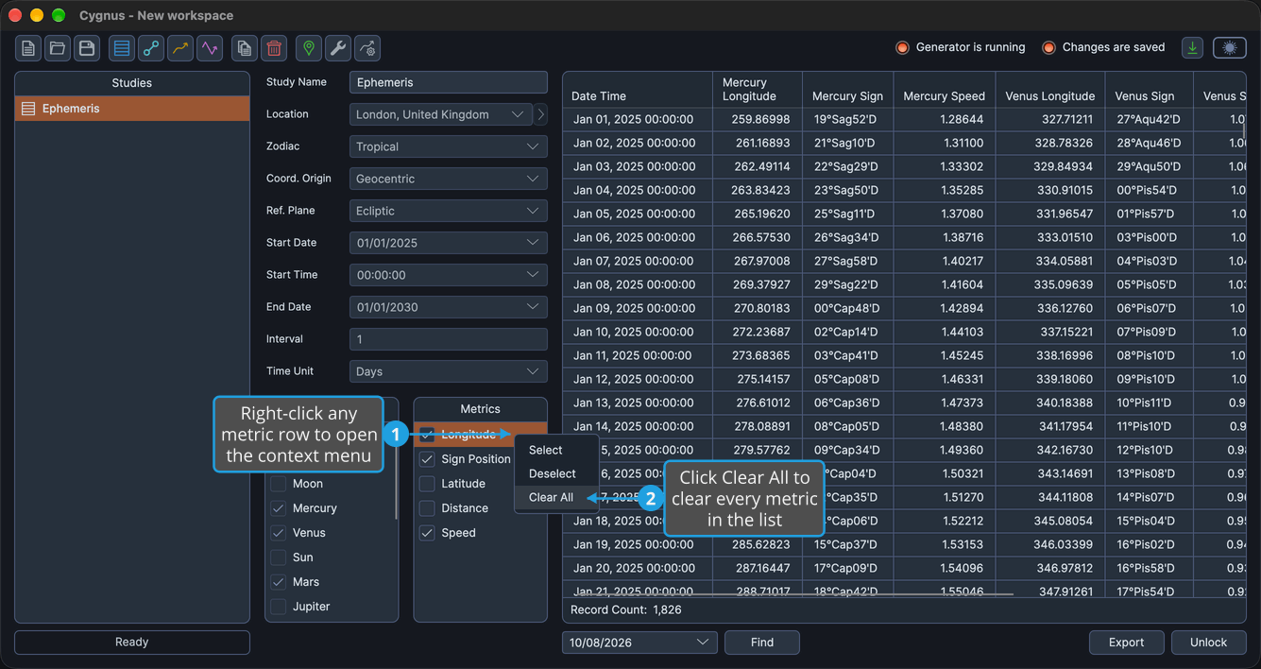The height and width of the screenshot is (669, 1261).
Task: Select the Ephemeris study in Studies list
Action: coord(132,109)
